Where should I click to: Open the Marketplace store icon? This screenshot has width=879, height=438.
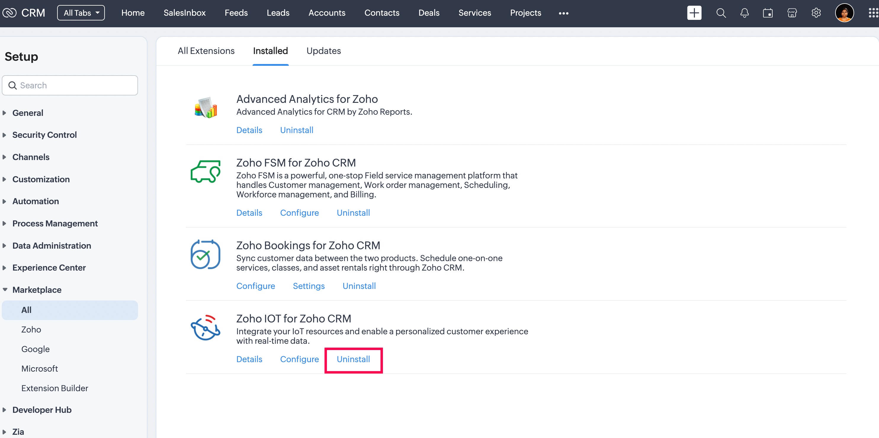792,13
